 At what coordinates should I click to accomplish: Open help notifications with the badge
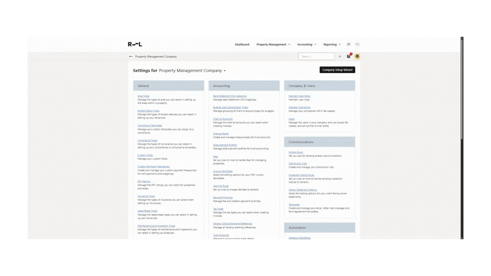pos(349,56)
